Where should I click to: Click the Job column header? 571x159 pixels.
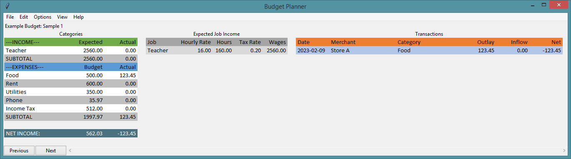click(152, 42)
